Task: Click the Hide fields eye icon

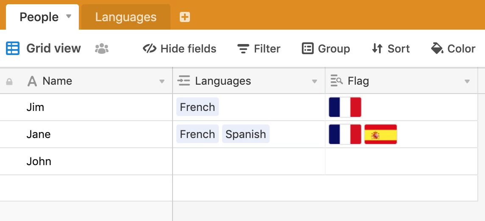Action: pyautogui.click(x=149, y=49)
